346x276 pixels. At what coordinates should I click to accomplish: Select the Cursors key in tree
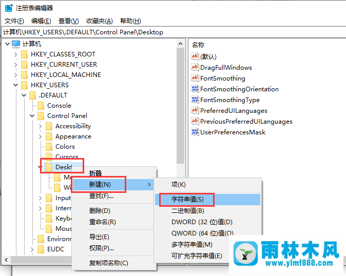tap(67, 157)
